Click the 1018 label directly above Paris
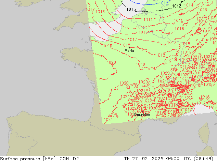 (126, 45)
